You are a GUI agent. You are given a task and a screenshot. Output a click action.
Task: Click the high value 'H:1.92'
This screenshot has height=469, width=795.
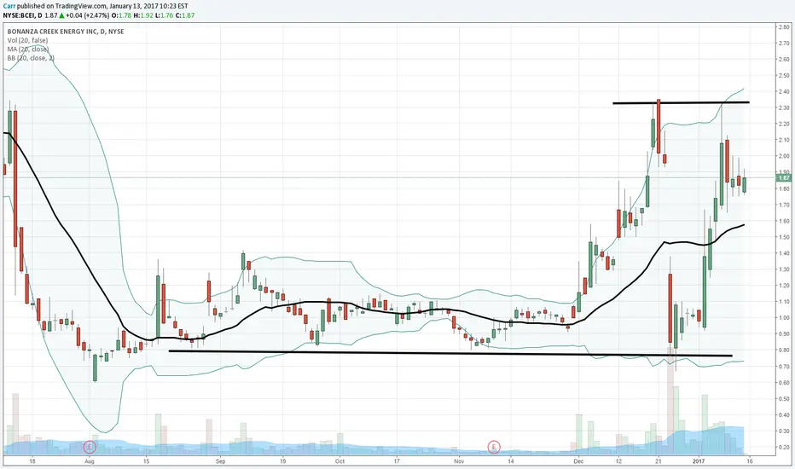(143, 15)
